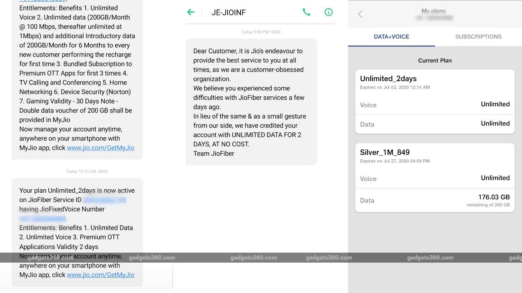Open the SUBSCRIPTIONS tab
This screenshot has width=522, height=293.
[478, 37]
